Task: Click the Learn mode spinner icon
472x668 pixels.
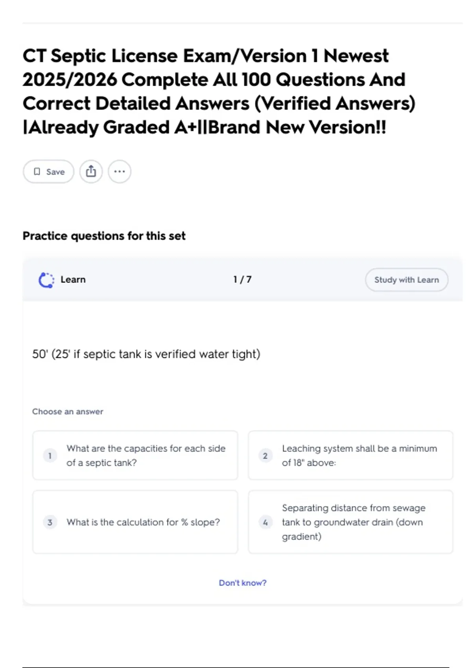Action: pyautogui.click(x=46, y=280)
